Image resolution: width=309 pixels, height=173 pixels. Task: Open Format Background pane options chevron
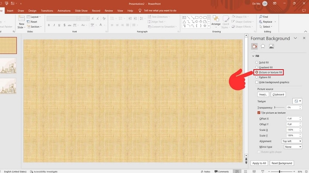pyautogui.click(x=295, y=38)
